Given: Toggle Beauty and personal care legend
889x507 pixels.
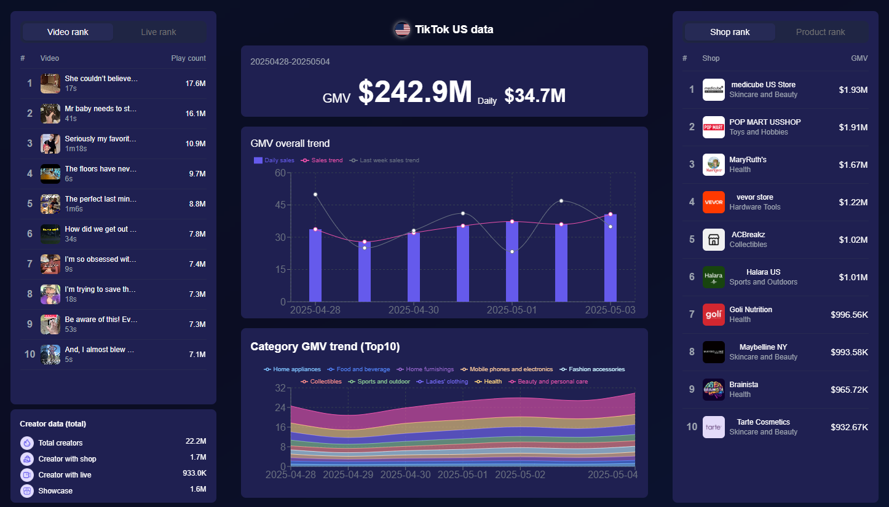Looking at the screenshot, I should pyautogui.click(x=548, y=382).
